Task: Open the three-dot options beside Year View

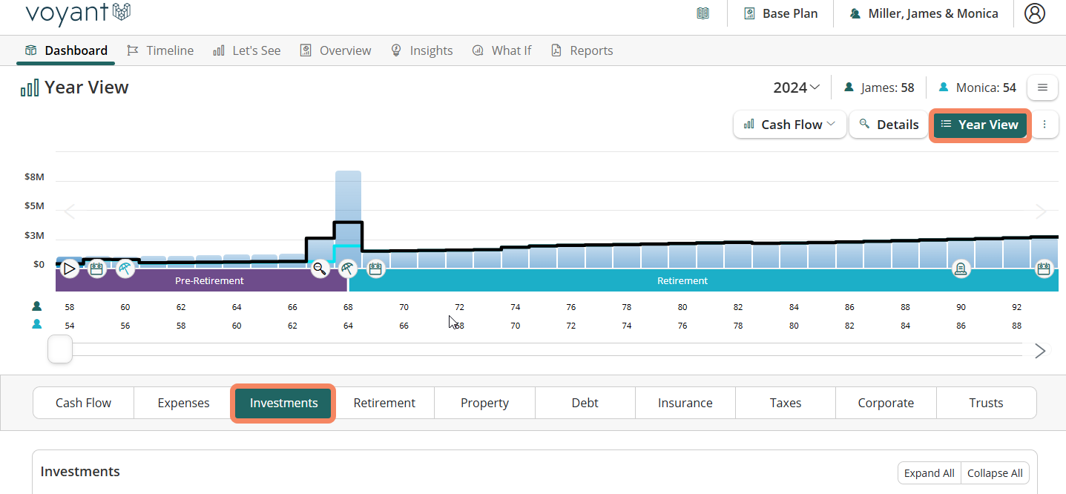Action: pyautogui.click(x=1044, y=125)
